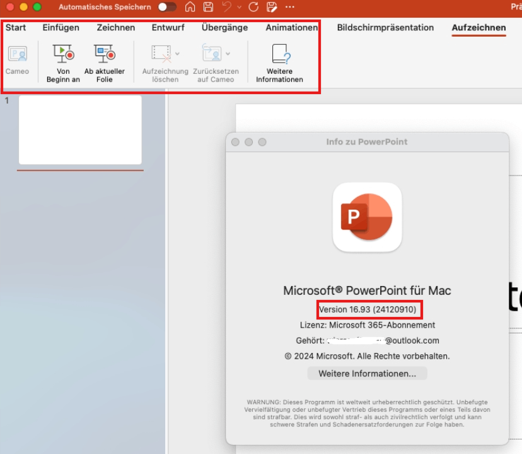Open the Bildschirmpräsentation tab
The width and height of the screenshot is (522, 454).
[385, 27]
